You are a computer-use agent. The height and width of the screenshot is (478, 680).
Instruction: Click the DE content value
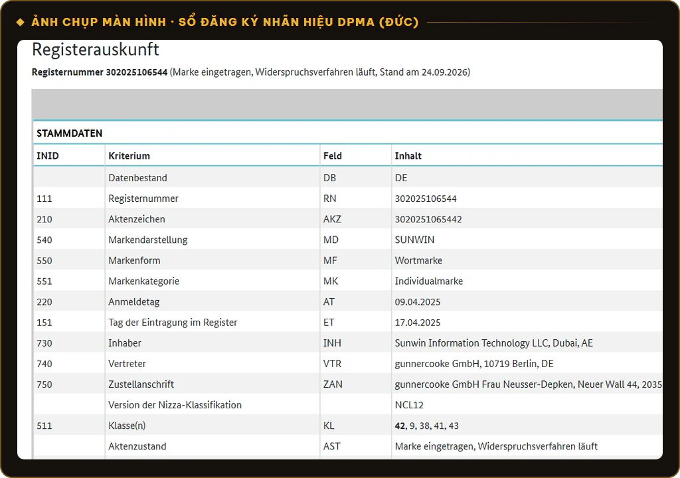point(401,178)
